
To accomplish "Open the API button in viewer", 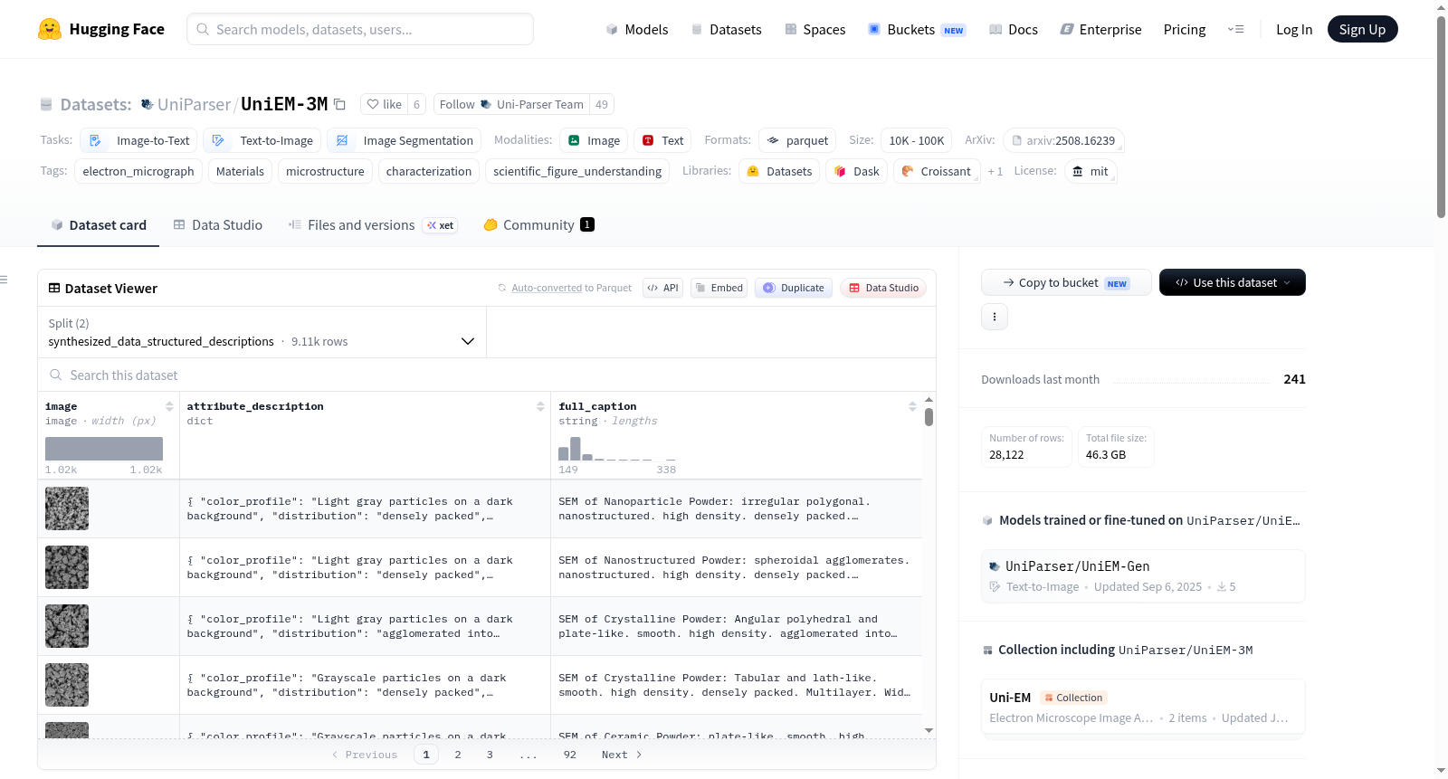I will 662,288.
